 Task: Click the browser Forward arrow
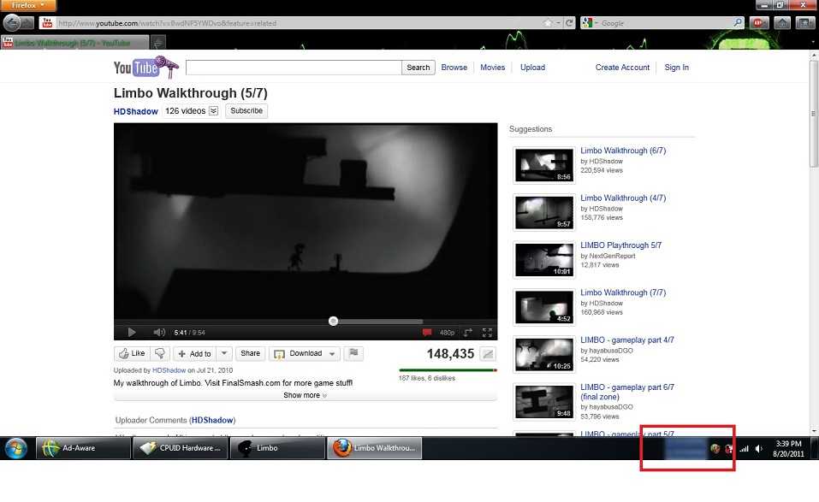coord(27,23)
